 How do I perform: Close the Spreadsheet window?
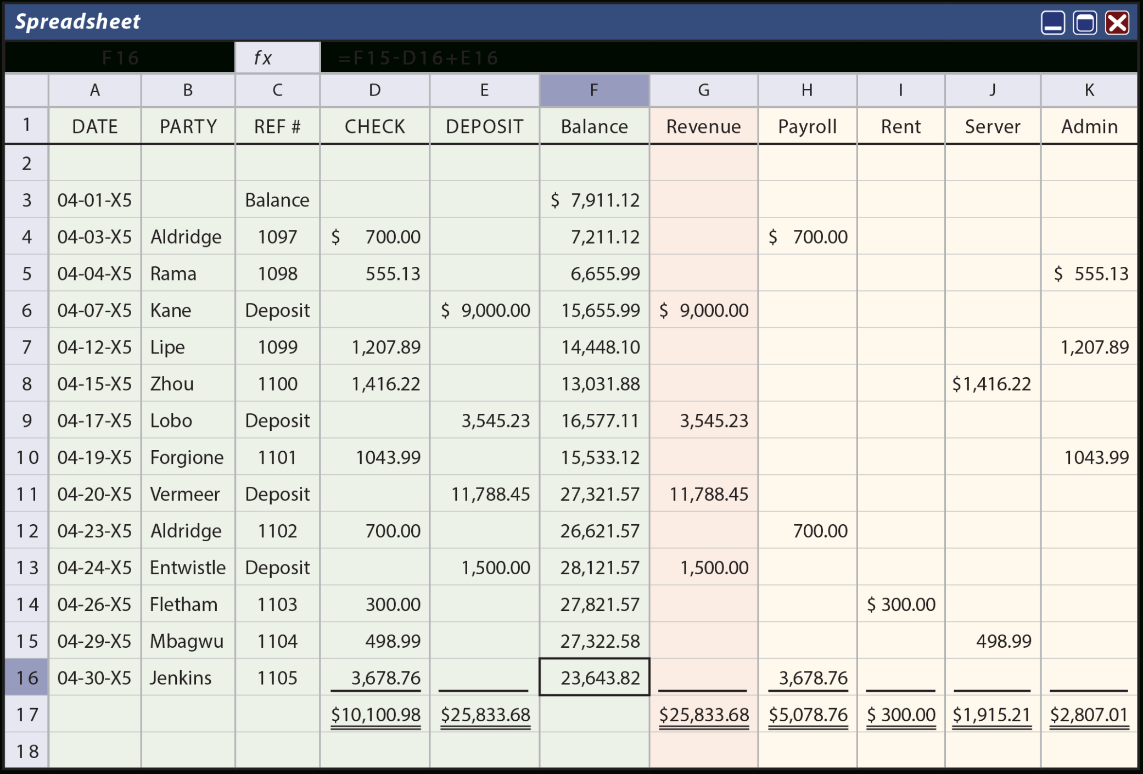(x=1117, y=23)
